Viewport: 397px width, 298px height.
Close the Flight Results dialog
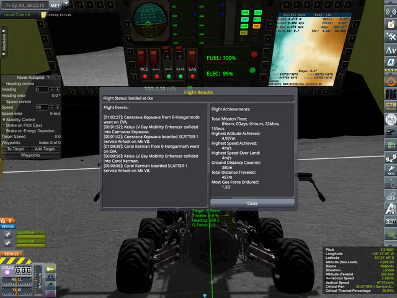[x=252, y=203]
